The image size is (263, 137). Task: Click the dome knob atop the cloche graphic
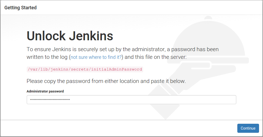(x=208, y=18)
